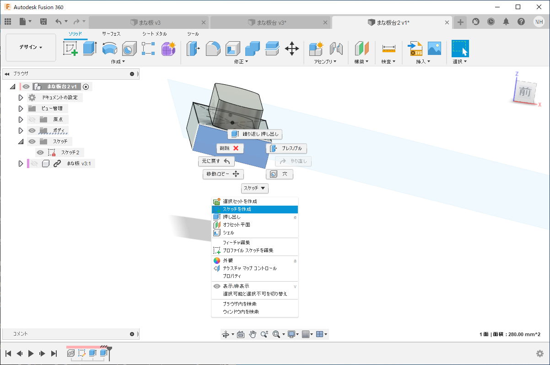The width and height of the screenshot is (550, 365).
Task: Select the Move/Copy cross-arrow toolbar icon
Action: pos(292,48)
